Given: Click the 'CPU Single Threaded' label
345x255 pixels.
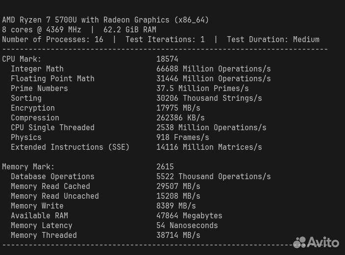Looking at the screenshot, I should 52,127.
